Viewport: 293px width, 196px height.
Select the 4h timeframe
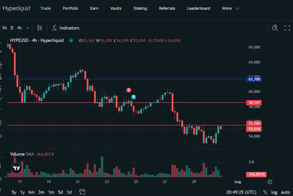pyautogui.click(x=19, y=28)
